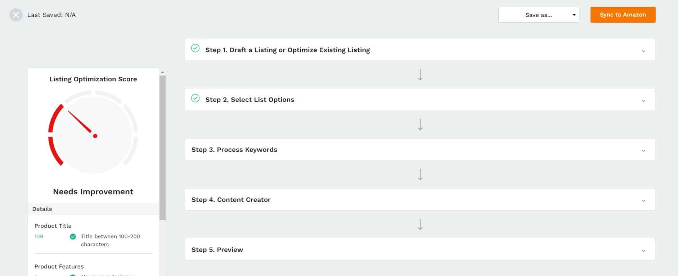Click the down arrow below Step 4
This screenshot has height=276, width=678.
pyautogui.click(x=420, y=224)
